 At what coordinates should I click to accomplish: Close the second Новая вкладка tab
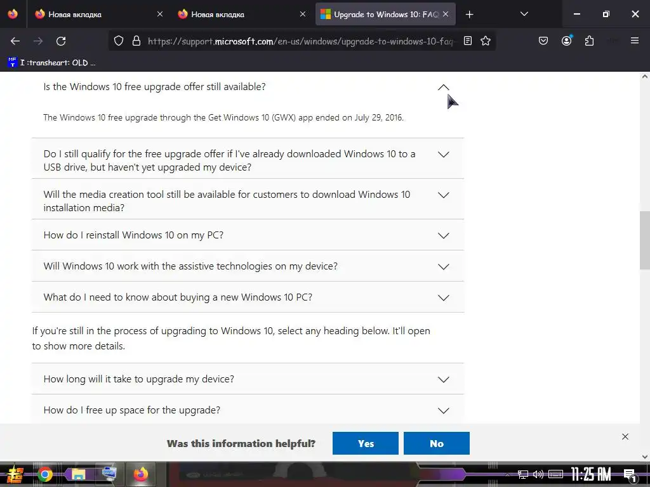point(303,14)
